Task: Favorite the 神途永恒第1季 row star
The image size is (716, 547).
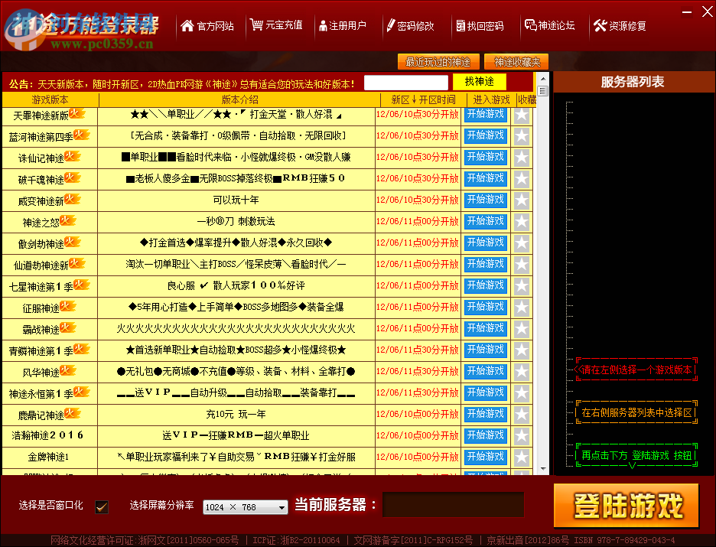Action: pyautogui.click(x=522, y=394)
